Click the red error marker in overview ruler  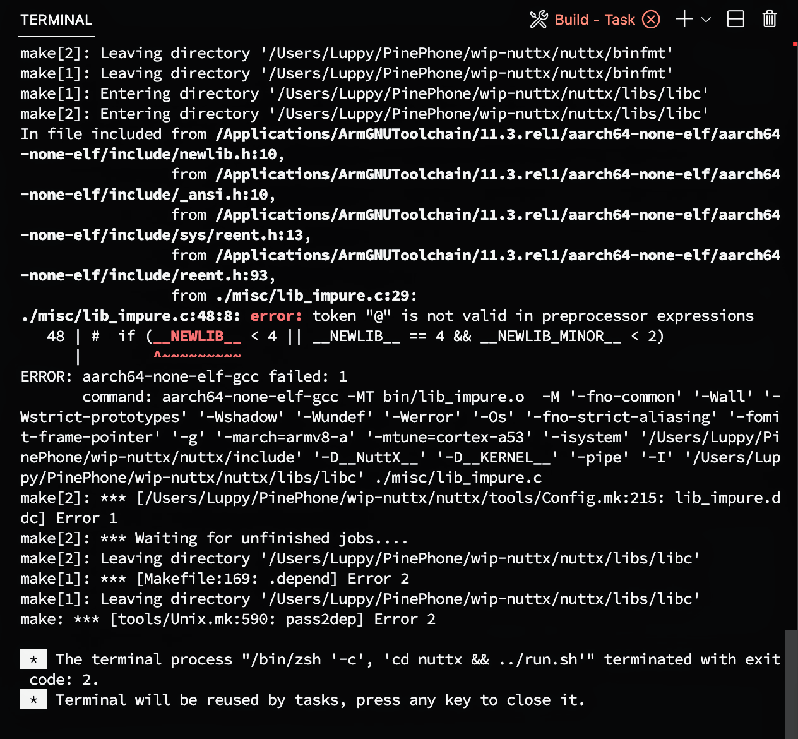[x=795, y=44]
